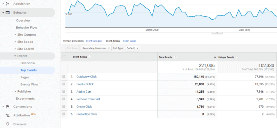This screenshot has width=277, height=128.
Task: Click the chart collapse handle below timeline
Action: [x=217, y=33]
